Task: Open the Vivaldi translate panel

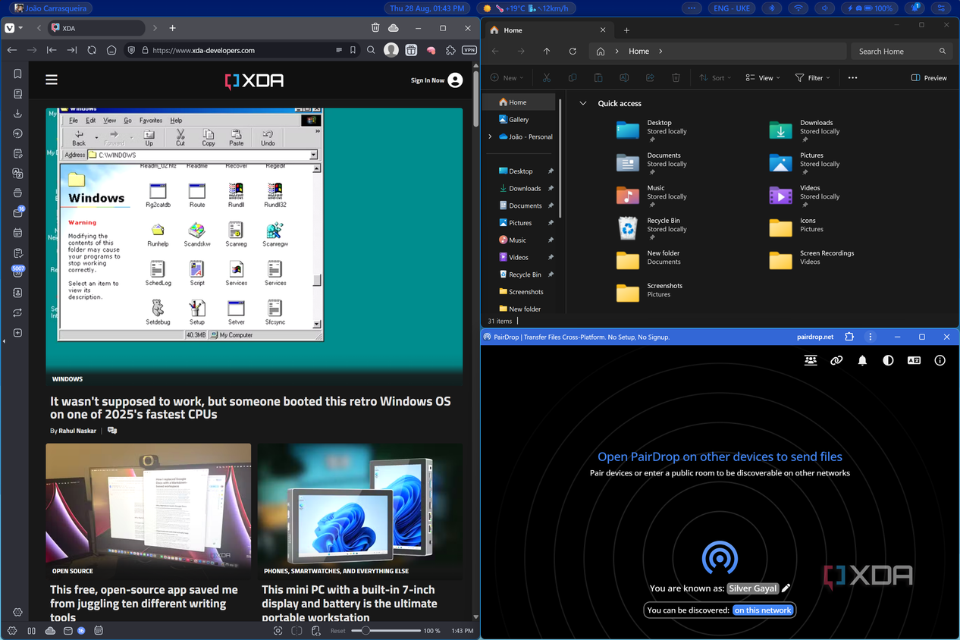Action: pos(17,173)
